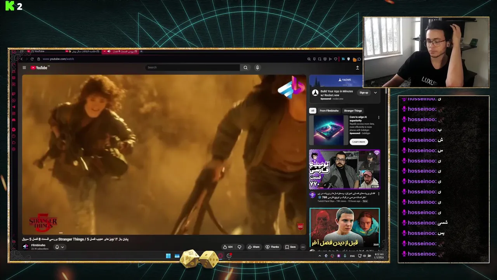Click the grey shield extension icon
This screenshot has height=280, width=497.
point(348,59)
